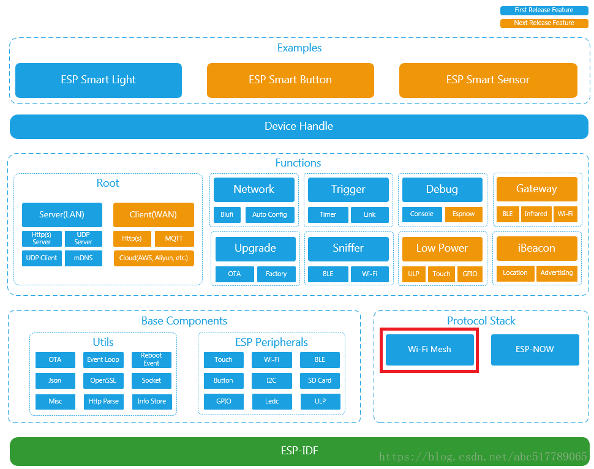The image size is (594, 469).
Task: Click the First Release Feature legend swatch
Action: pyautogui.click(x=544, y=10)
